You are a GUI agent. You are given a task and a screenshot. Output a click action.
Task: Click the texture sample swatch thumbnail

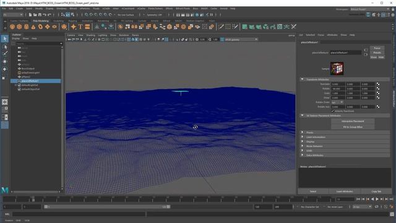pos(337,69)
